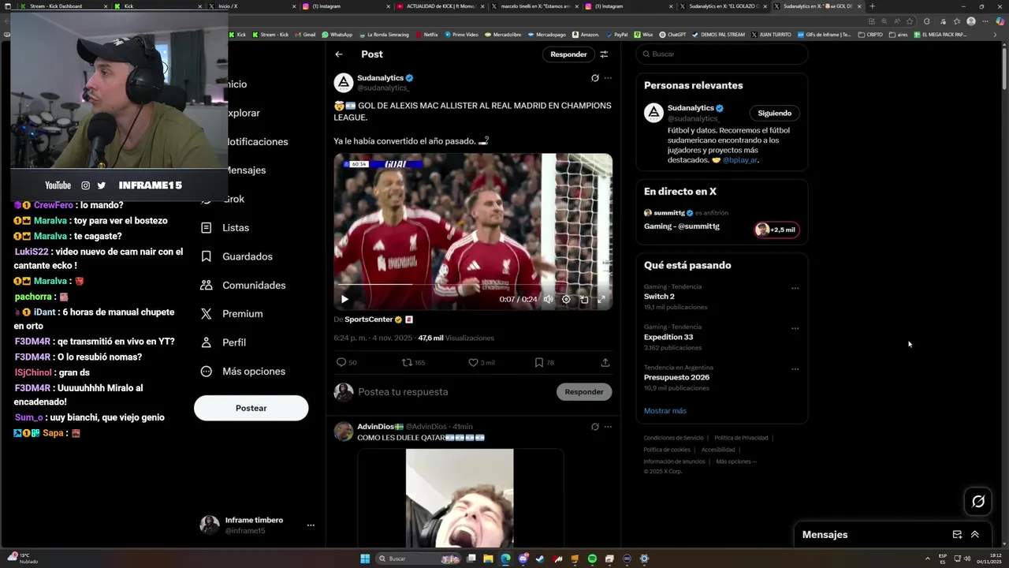Open the Presupuesto 2026 trend

coord(676,378)
